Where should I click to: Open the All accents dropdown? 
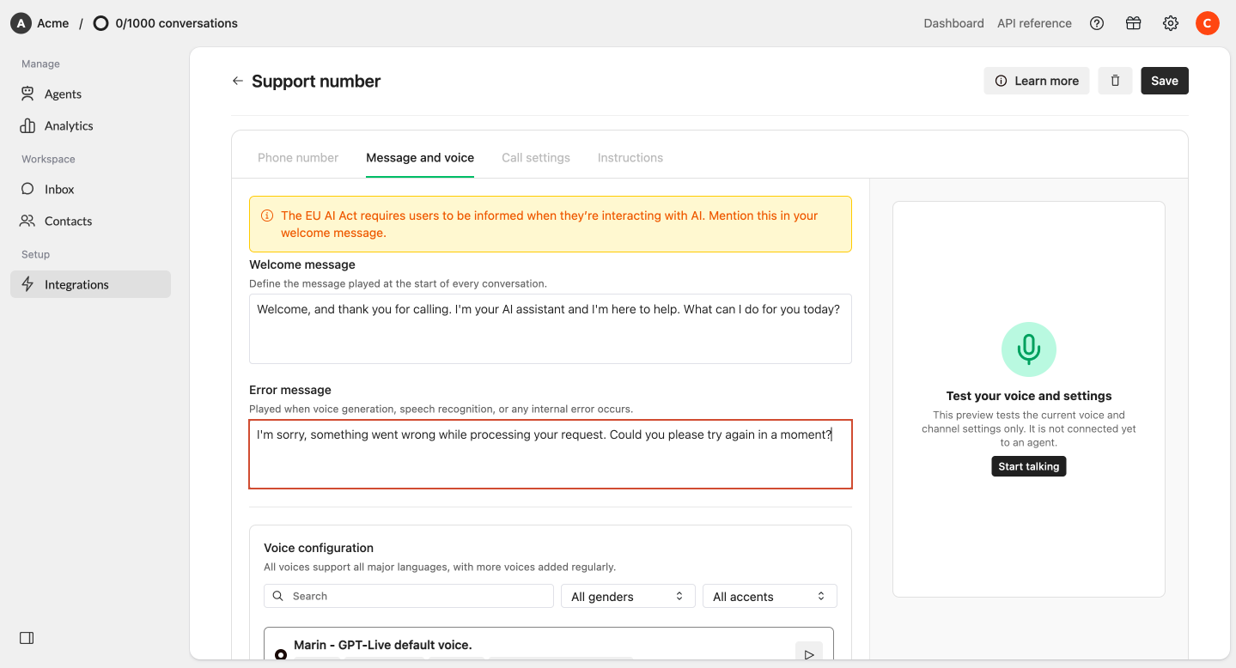(x=770, y=596)
